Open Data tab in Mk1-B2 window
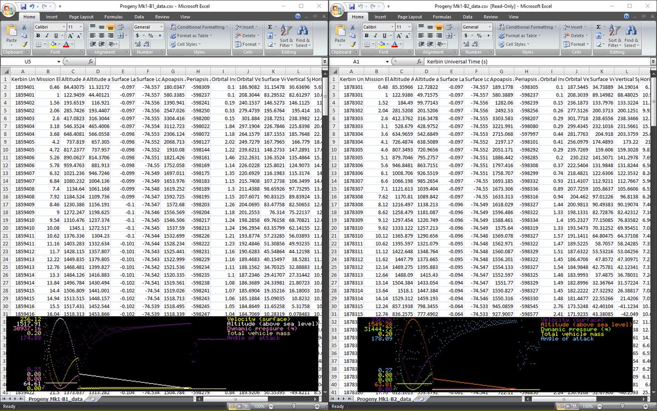Screen dimensions: 657x411 click(468, 17)
